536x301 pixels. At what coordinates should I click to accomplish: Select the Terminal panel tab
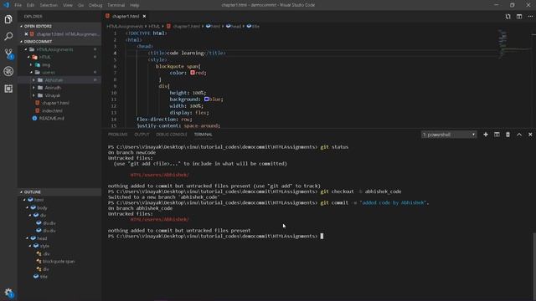click(x=203, y=135)
